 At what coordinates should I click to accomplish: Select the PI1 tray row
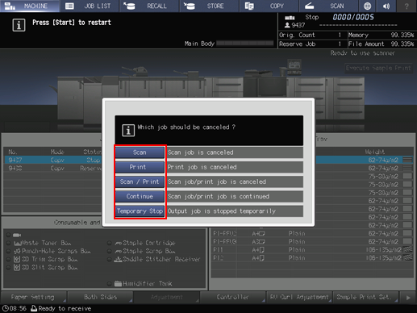tap(312, 250)
